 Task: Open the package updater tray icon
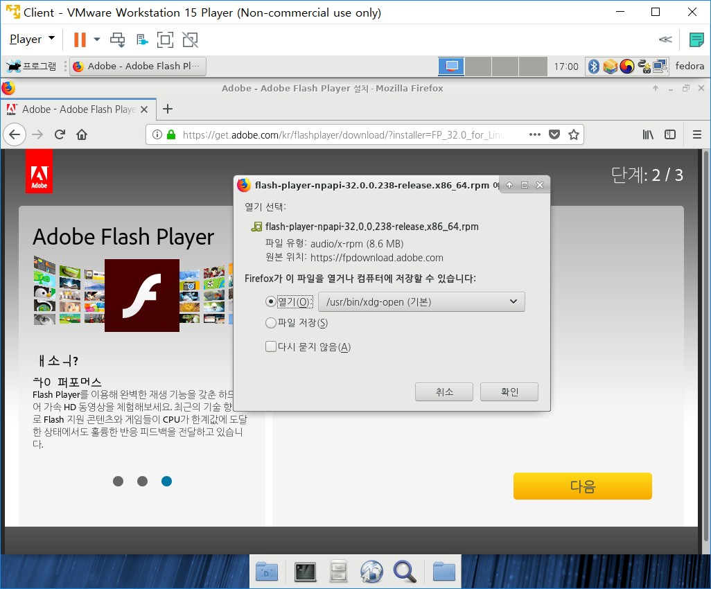(x=611, y=67)
